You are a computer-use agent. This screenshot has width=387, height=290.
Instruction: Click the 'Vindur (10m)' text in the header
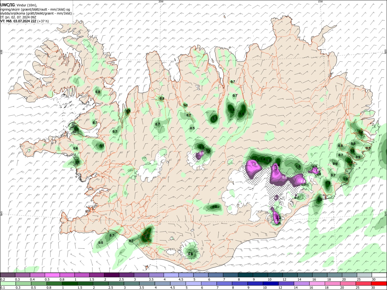(x=27, y=5)
